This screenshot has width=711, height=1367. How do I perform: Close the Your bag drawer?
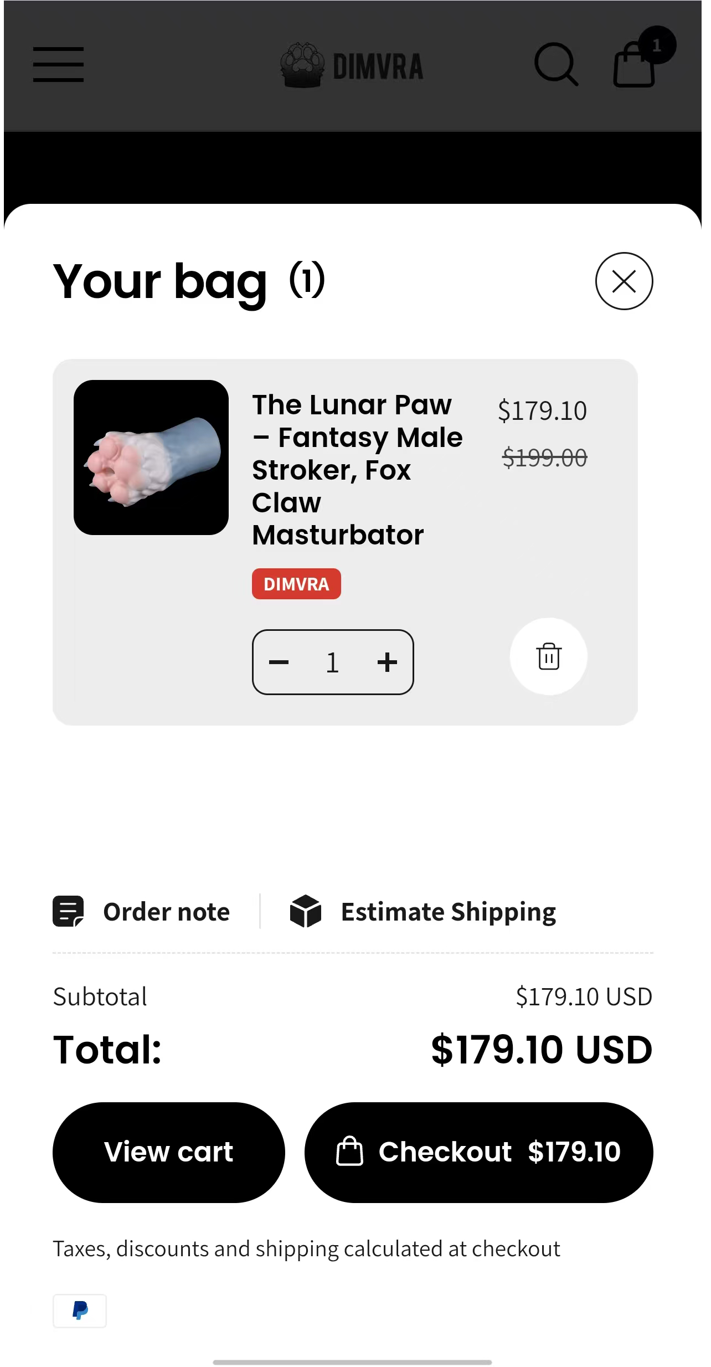(x=624, y=281)
